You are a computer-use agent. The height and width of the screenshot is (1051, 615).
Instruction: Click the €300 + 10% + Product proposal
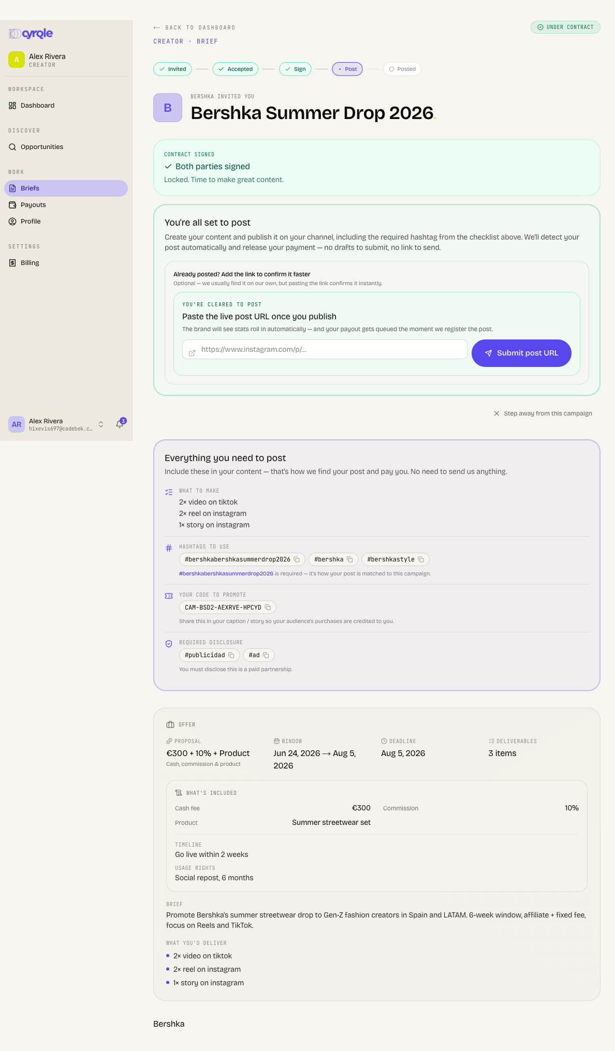(208, 753)
